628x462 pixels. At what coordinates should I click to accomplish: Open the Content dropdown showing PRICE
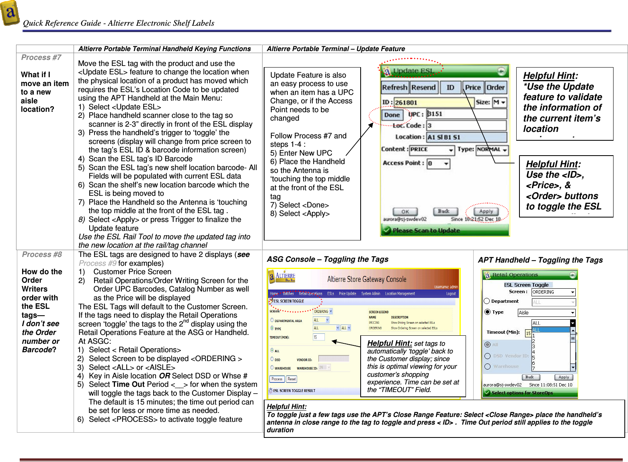point(432,149)
